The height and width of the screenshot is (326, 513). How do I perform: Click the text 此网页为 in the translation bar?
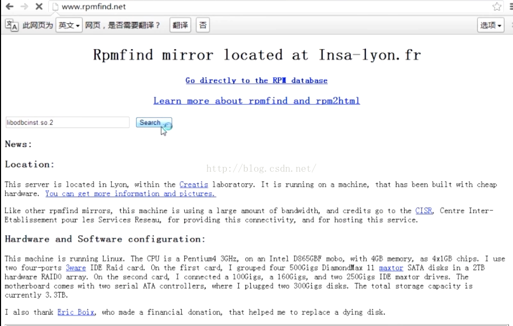[38, 25]
